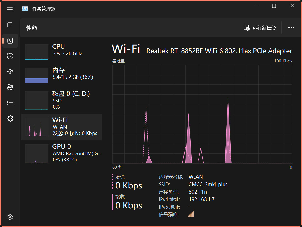Screen dimensions: 302x227
Task: Click the 100 Kbps scale label
Action: pos(283,61)
